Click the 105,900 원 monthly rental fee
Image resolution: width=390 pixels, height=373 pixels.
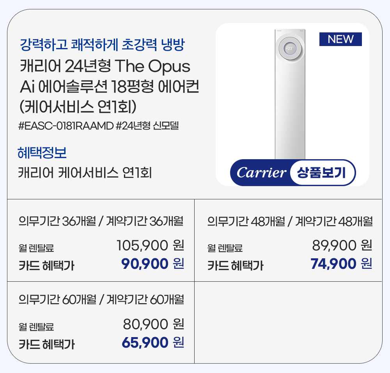(x=150, y=245)
